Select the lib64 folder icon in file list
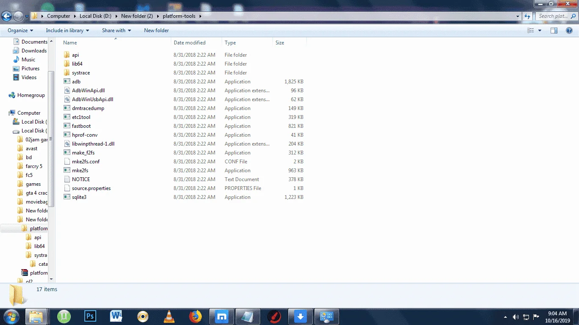 coord(67,64)
